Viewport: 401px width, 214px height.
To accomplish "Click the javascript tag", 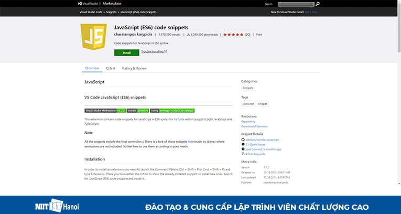I will 248,104.
